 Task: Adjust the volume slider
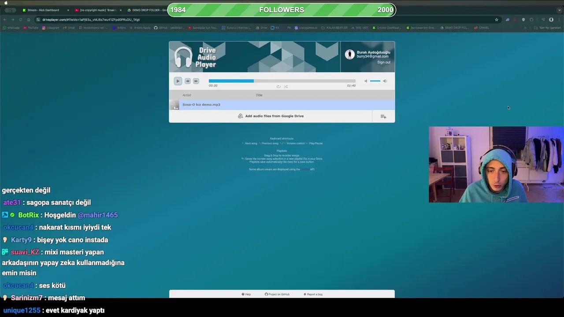(375, 81)
